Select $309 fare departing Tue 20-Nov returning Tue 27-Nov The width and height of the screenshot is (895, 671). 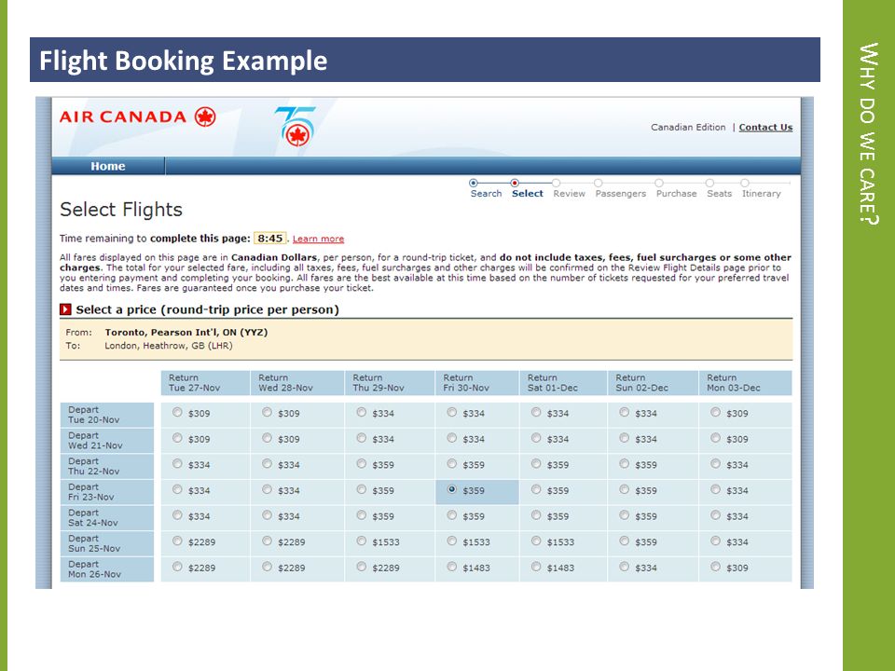pyautogui.click(x=177, y=412)
